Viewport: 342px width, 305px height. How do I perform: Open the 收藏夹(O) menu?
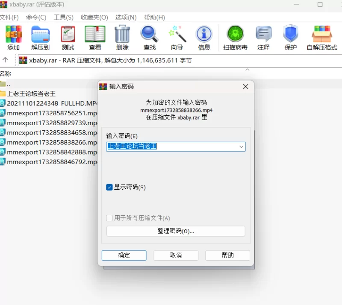pyautogui.click(x=94, y=17)
